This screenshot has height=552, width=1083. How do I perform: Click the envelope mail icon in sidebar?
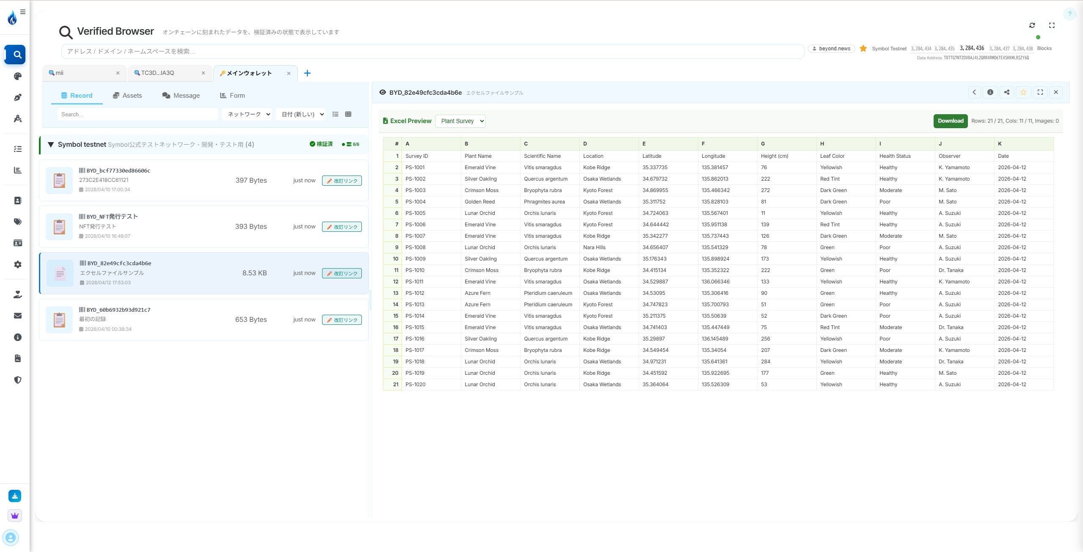click(x=17, y=316)
